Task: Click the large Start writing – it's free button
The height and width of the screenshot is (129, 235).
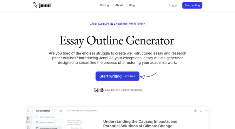Action: 117,76
